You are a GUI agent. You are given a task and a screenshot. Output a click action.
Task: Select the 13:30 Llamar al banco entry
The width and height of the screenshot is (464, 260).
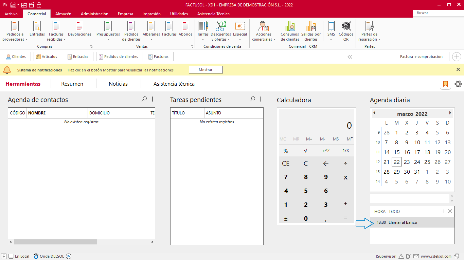412,222
